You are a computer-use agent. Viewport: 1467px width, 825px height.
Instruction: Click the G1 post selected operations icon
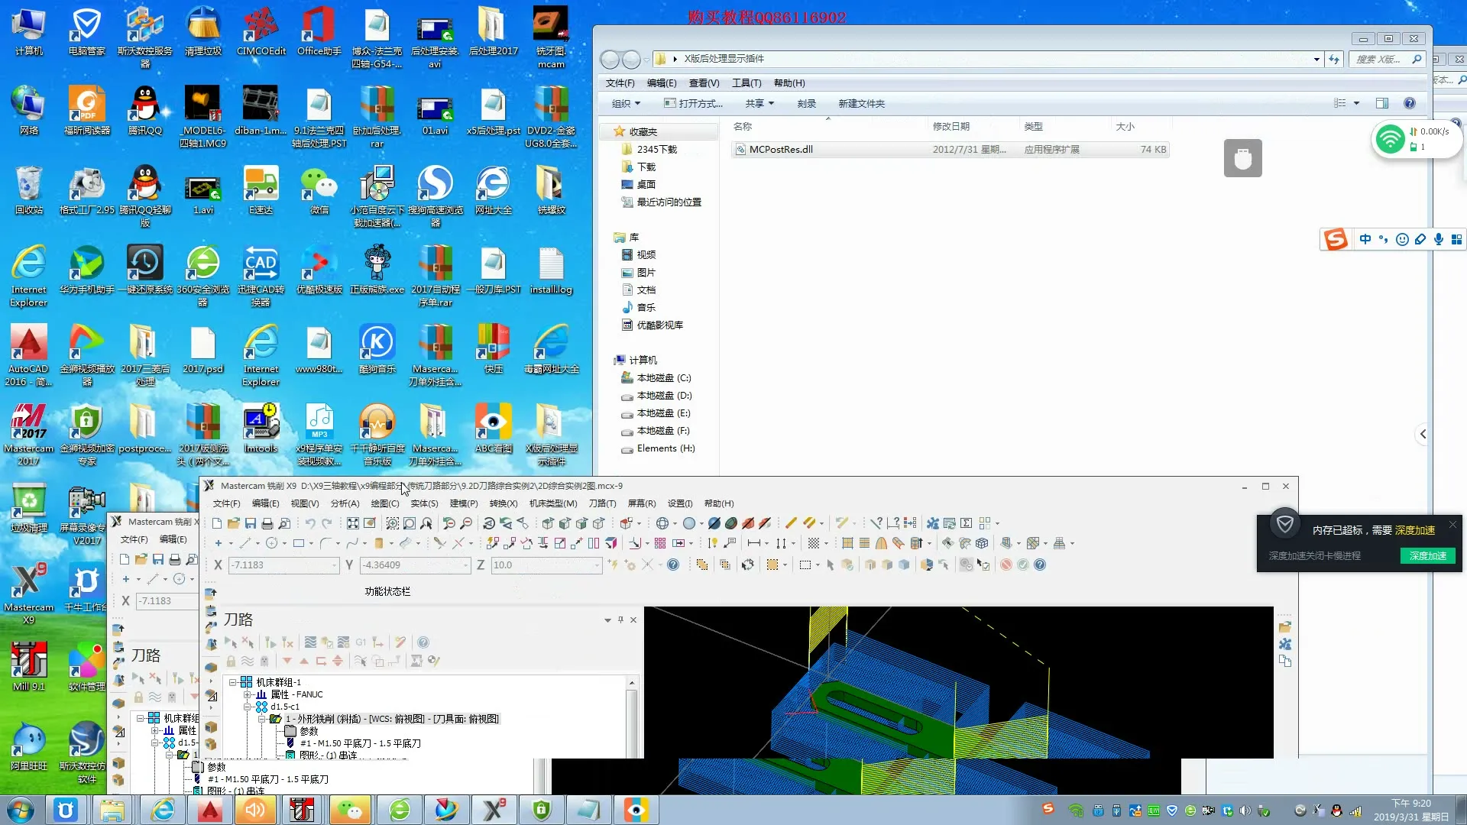click(361, 642)
